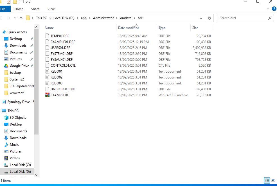Click the Google Drive icon in Quick access
The image size is (277, 186).
pyautogui.click(x=6, y=66)
